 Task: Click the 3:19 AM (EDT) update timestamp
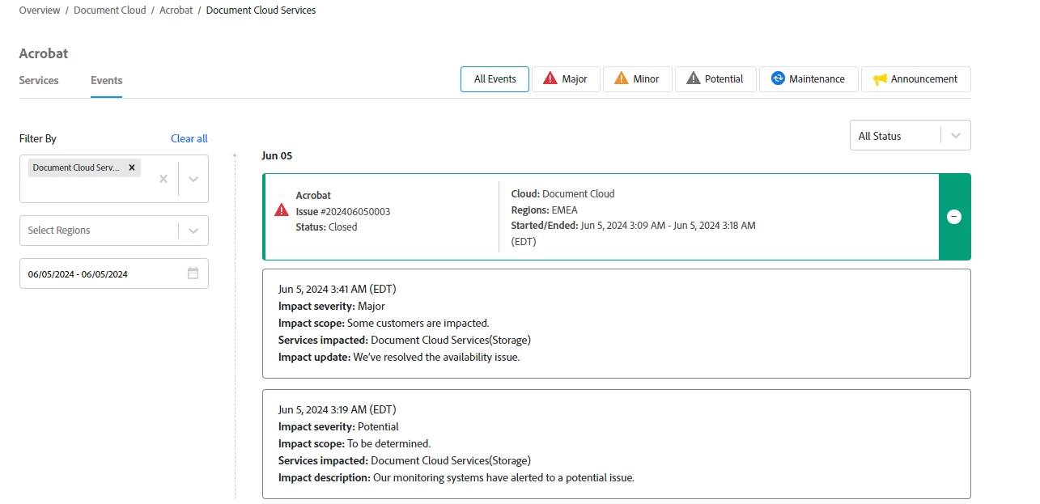pos(337,409)
